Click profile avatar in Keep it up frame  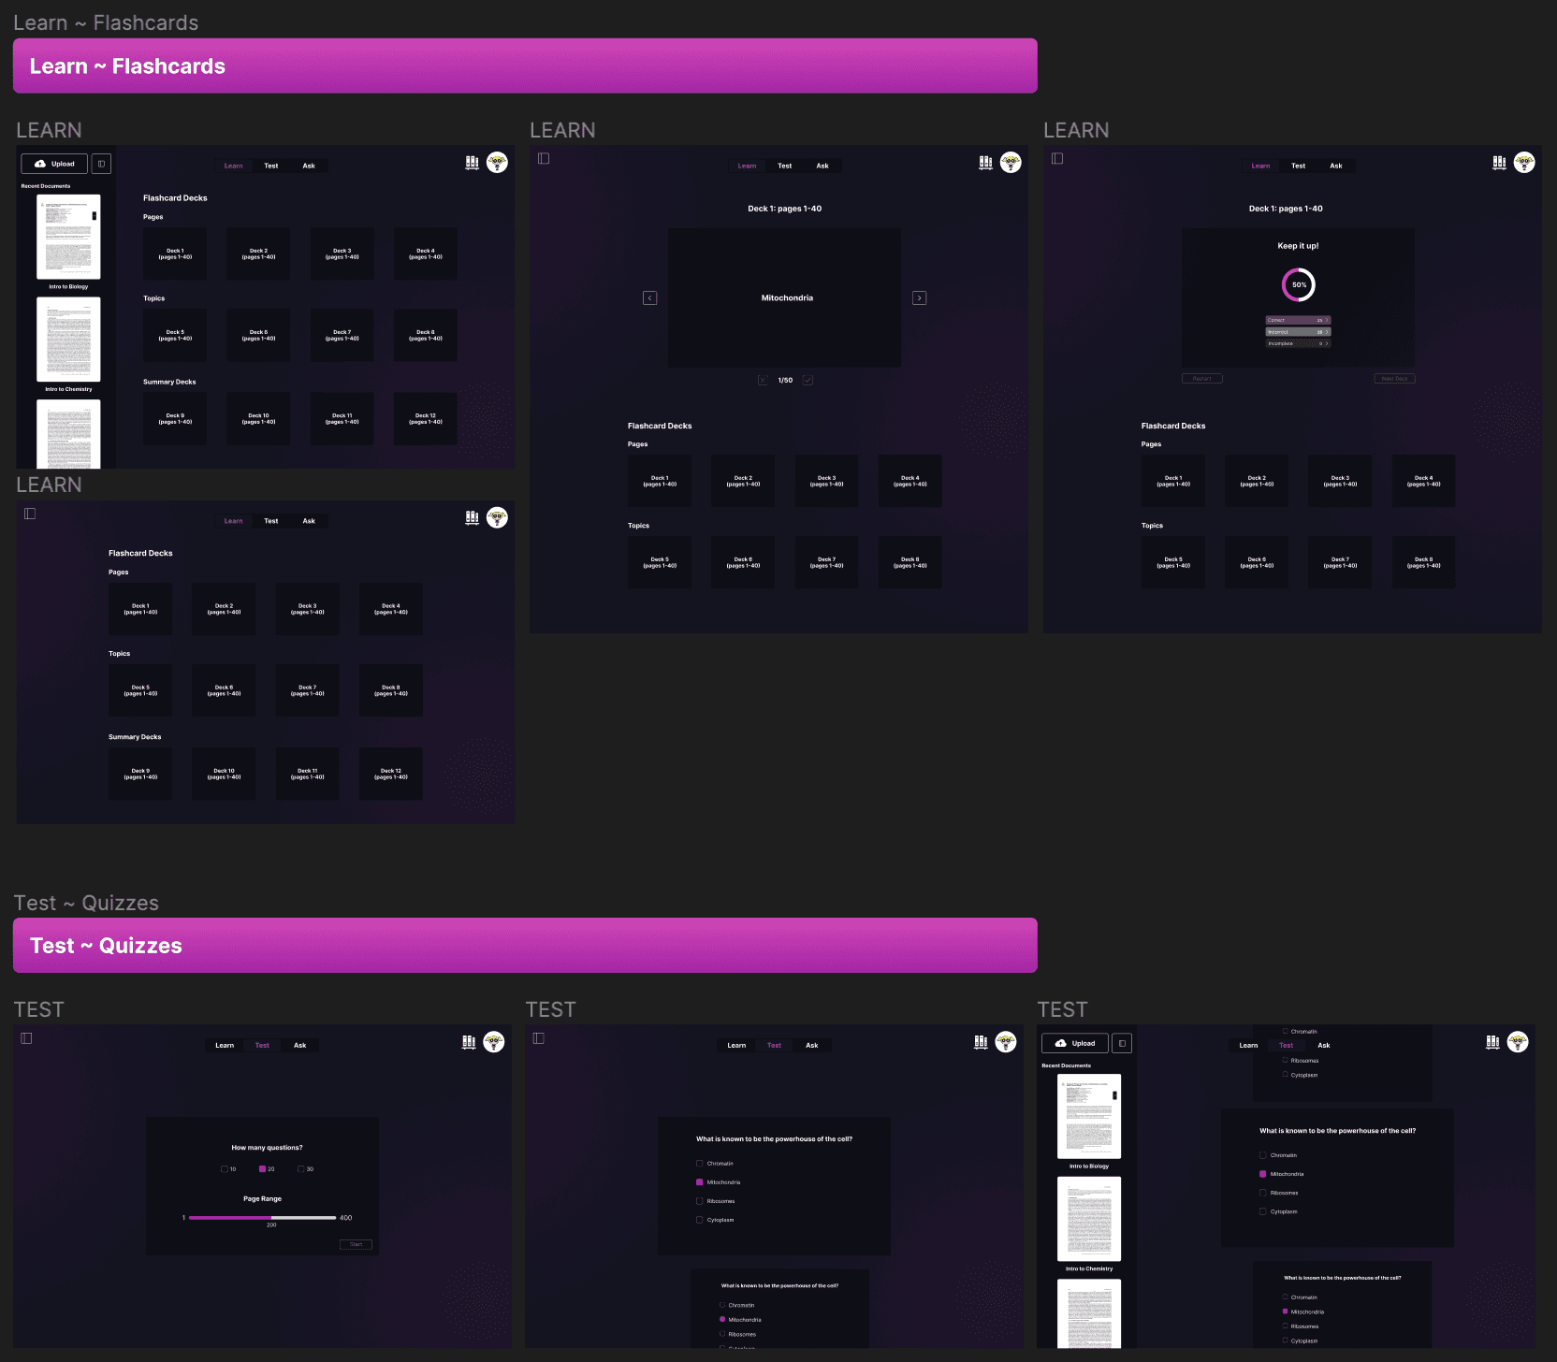[1524, 163]
